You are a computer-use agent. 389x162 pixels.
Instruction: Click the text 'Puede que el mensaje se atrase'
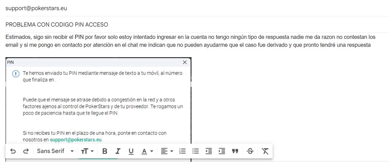point(56,100)
